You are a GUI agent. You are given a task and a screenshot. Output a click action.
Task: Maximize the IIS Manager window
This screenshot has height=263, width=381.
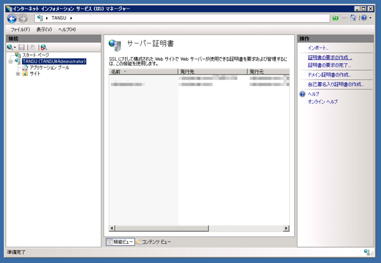point(363,9)
